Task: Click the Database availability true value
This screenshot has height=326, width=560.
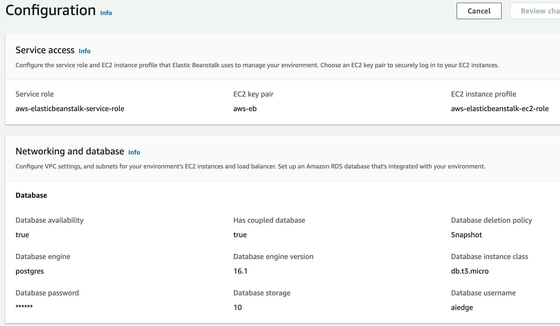Action: coord(22,235)
